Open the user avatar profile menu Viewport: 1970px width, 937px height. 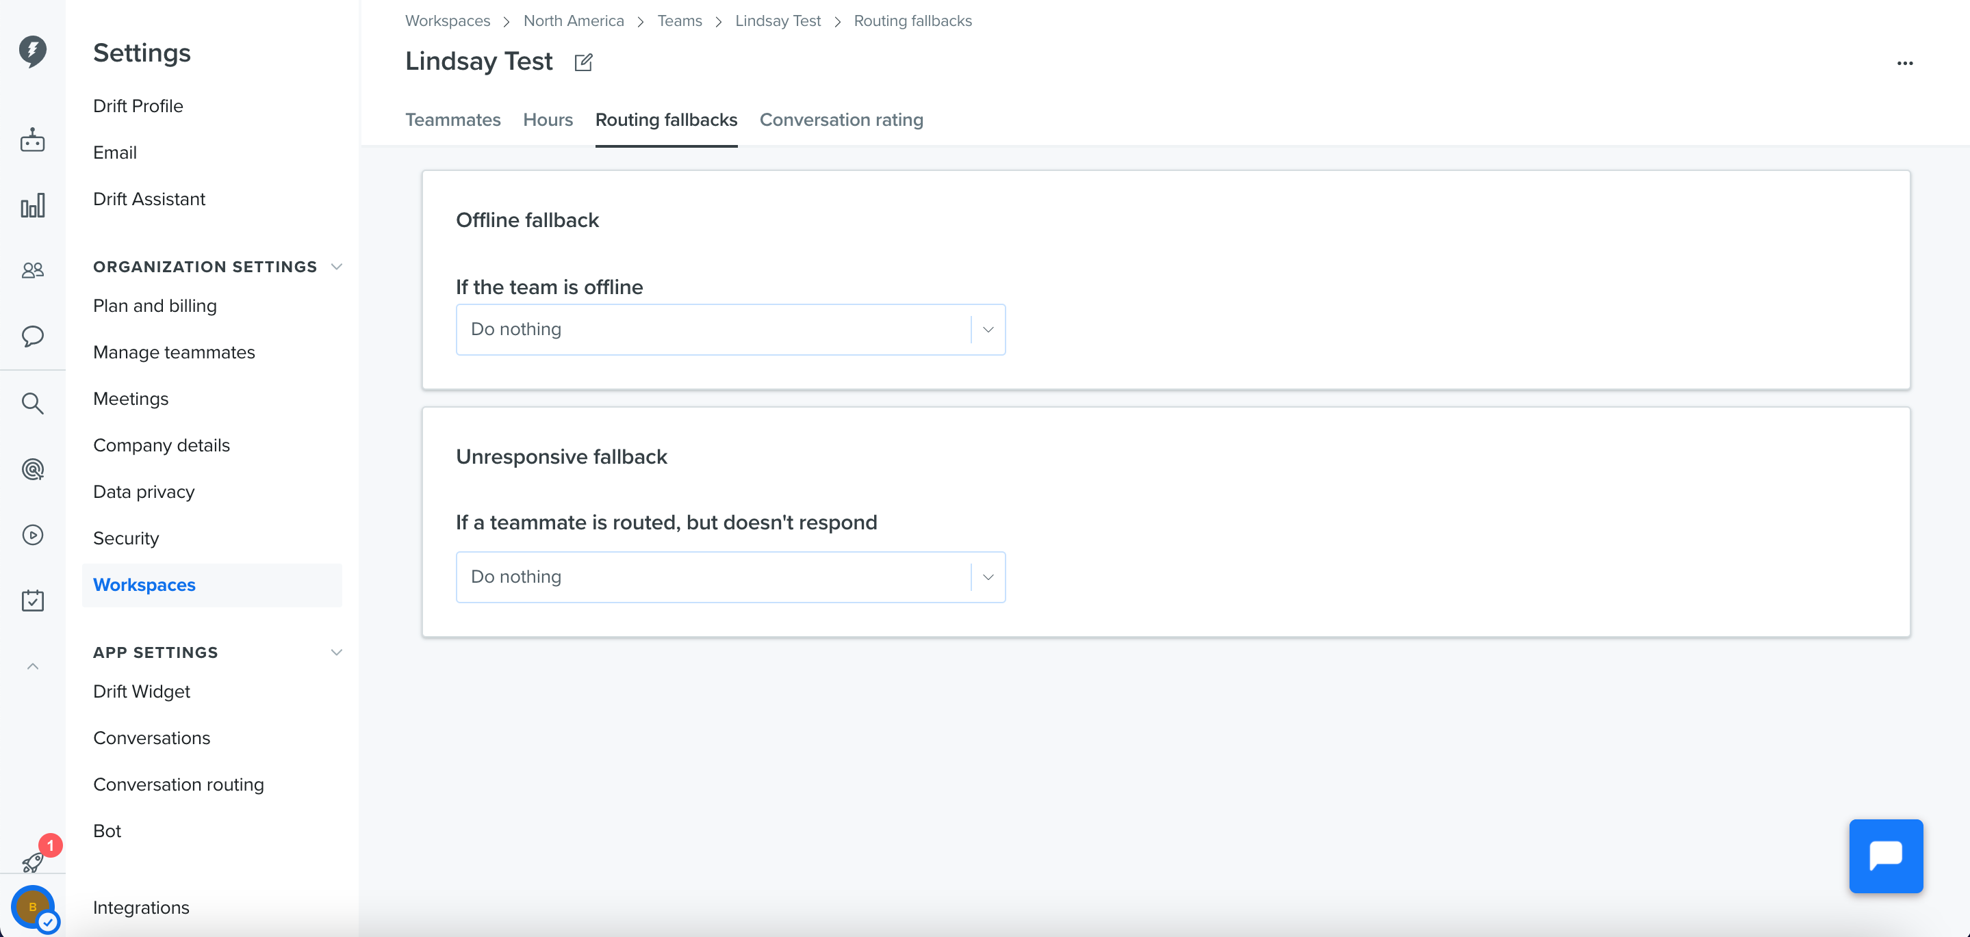(x=33, y=907)
